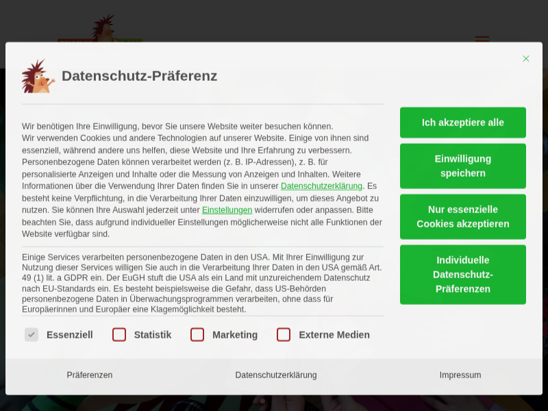The image size is (548, 411).
Task: Click the Externe Medien label text
Action: [x=334, y=335]
